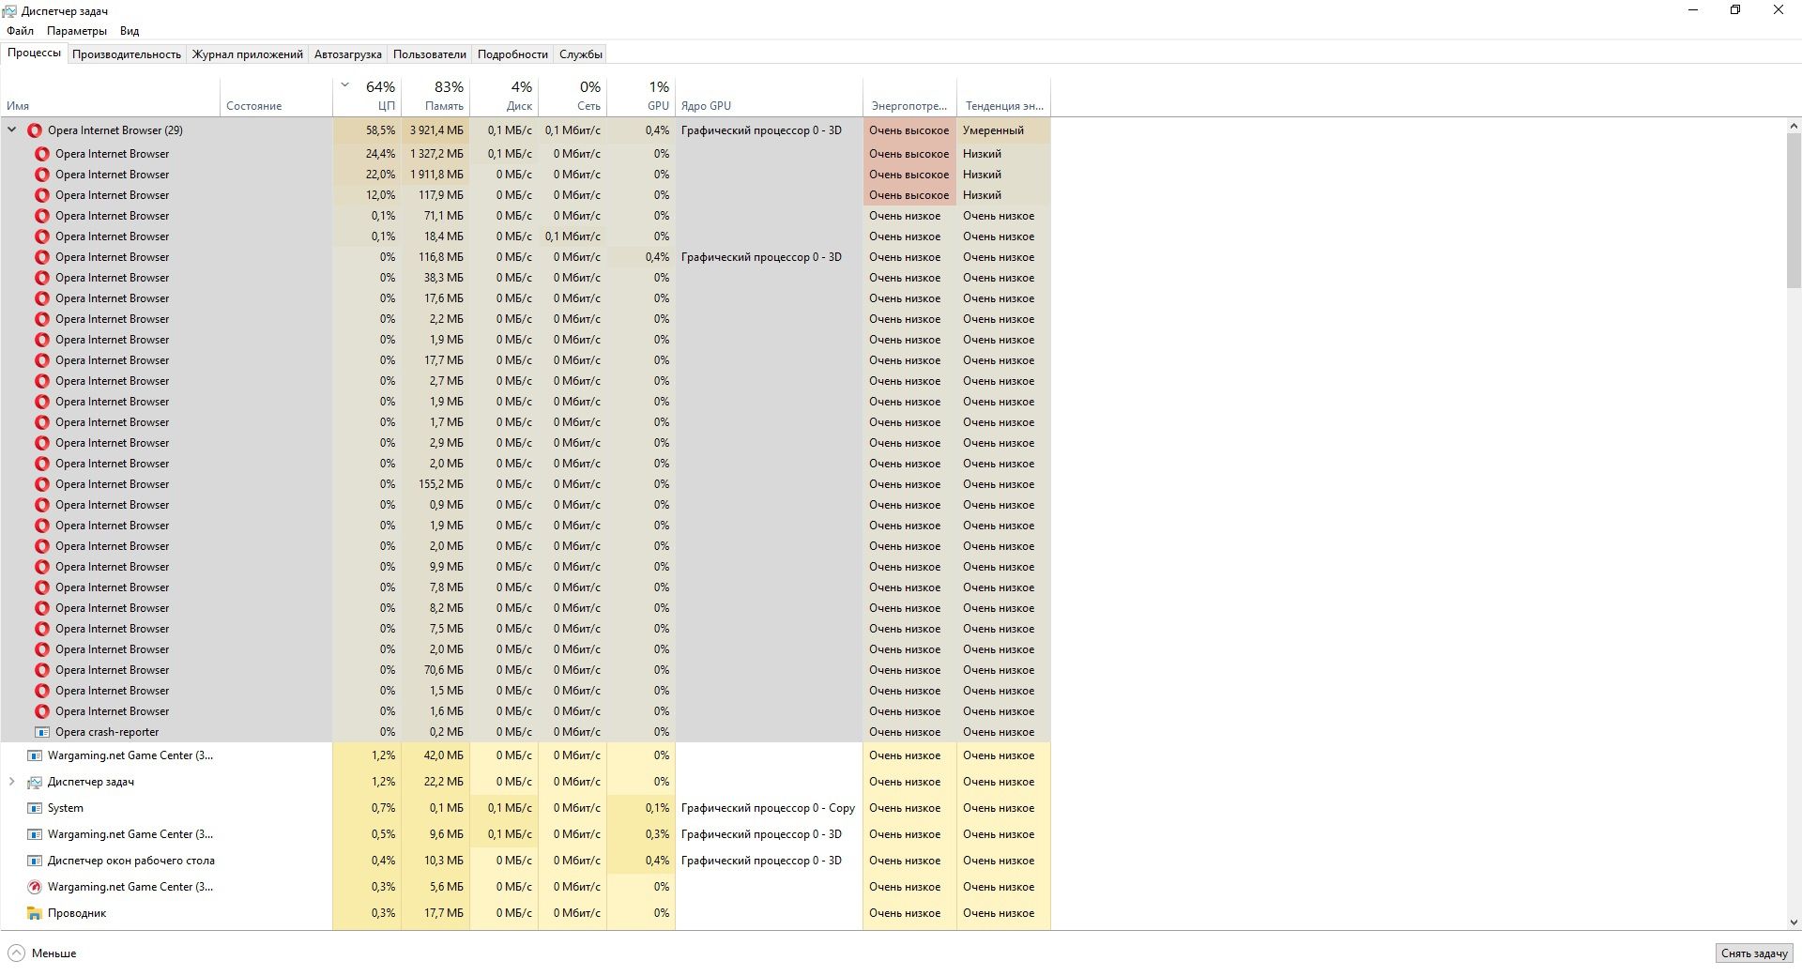Viewport: 1802px width, 976px height.
Task: Click the Меньше details label
Action: (54, 953)
